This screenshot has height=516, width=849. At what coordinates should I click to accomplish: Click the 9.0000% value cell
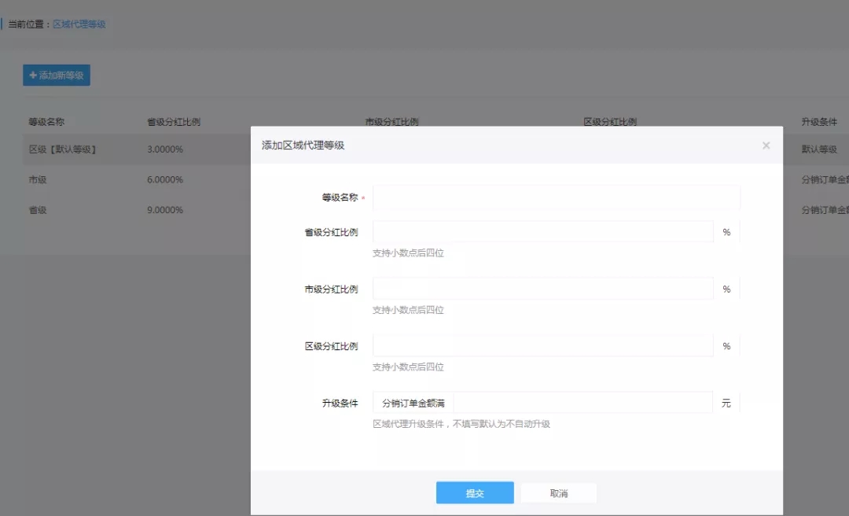(x=164, y=210)
